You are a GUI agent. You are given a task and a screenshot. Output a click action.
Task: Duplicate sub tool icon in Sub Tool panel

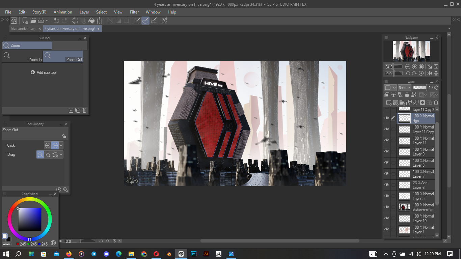(78, 110)
